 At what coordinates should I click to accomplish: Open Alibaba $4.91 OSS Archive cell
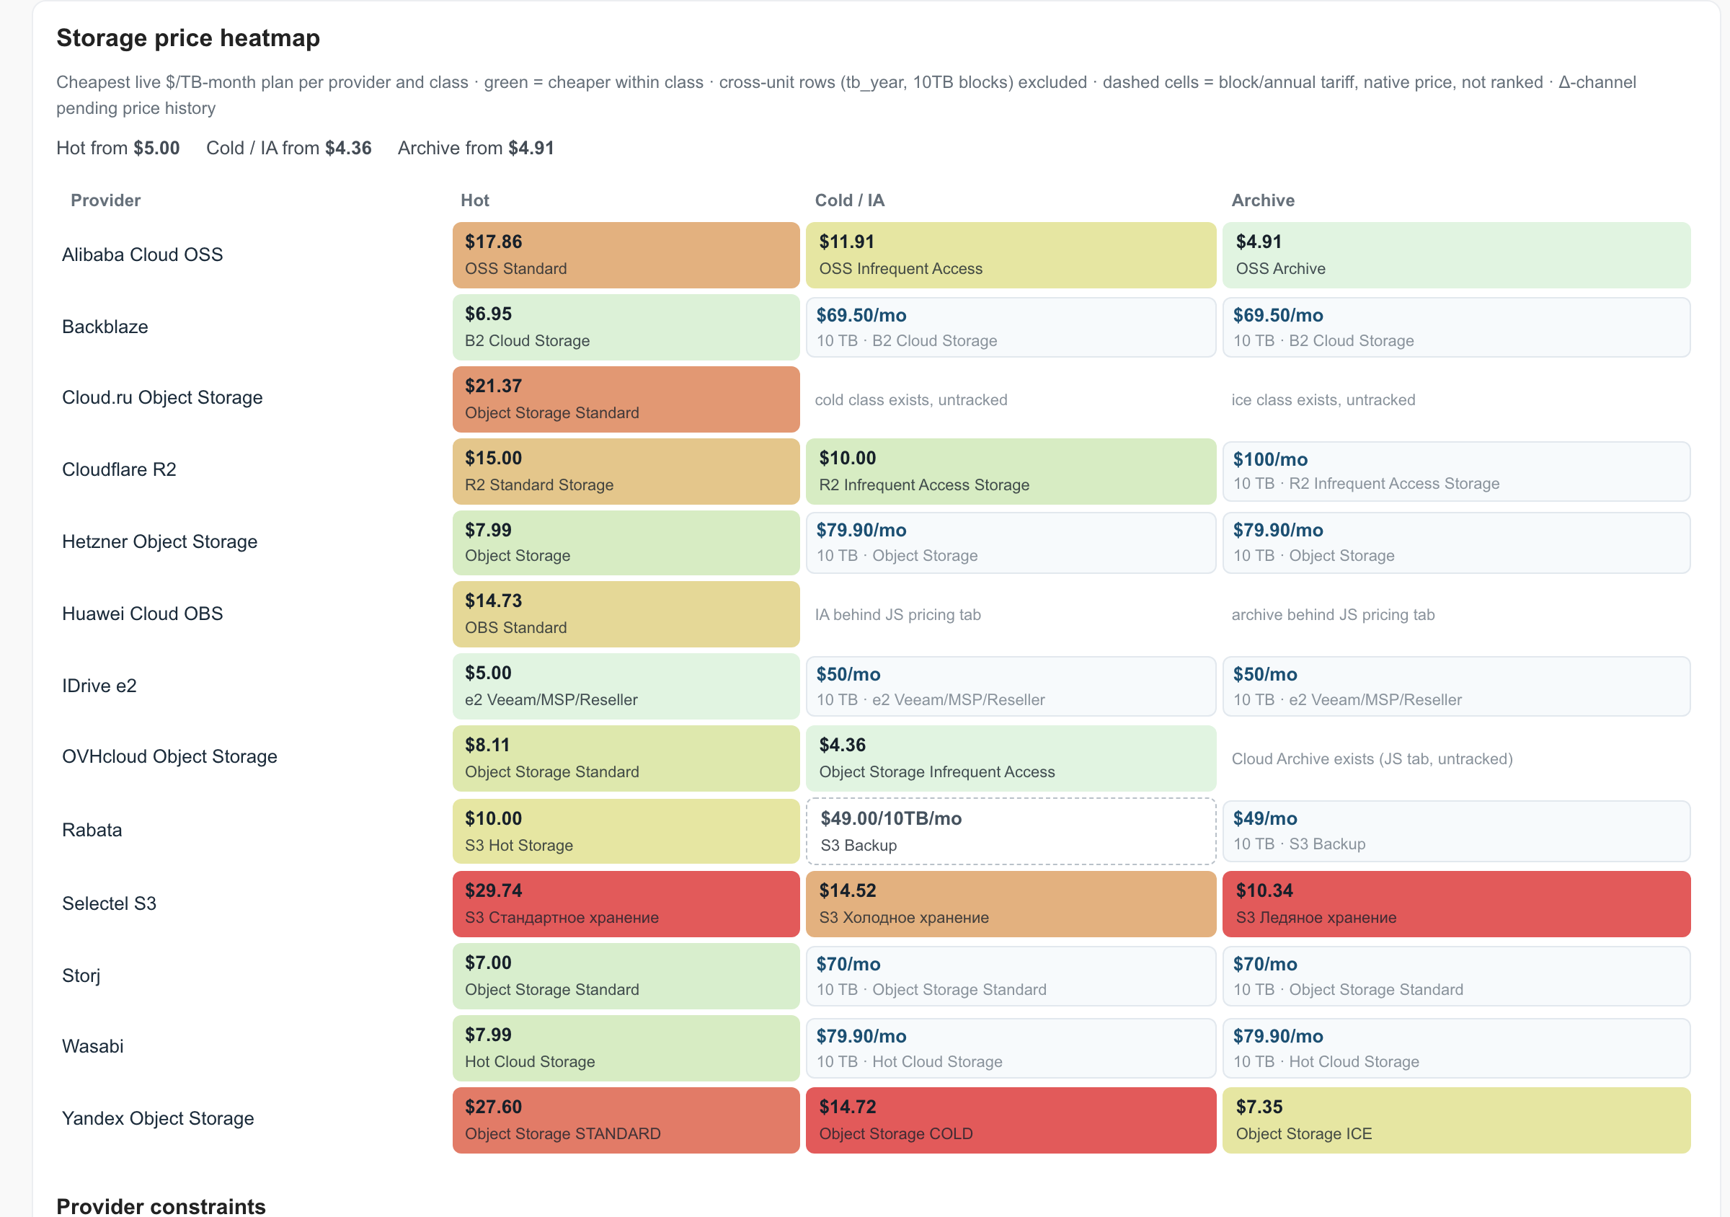1456,255
